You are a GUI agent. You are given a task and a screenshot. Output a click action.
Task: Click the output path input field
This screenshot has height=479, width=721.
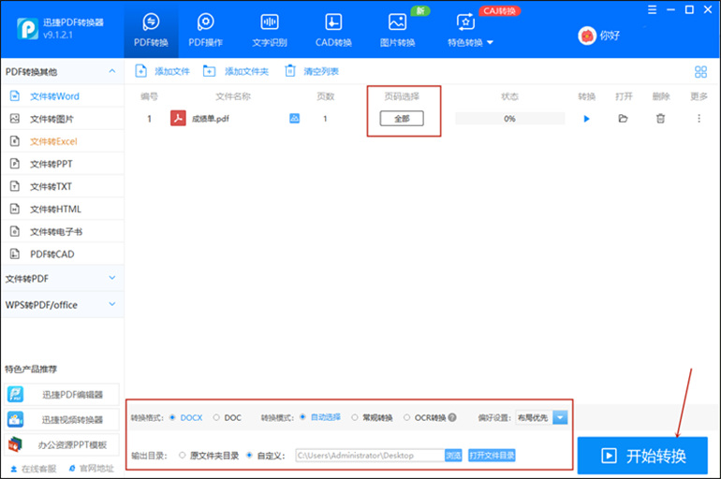pos(370,455)
